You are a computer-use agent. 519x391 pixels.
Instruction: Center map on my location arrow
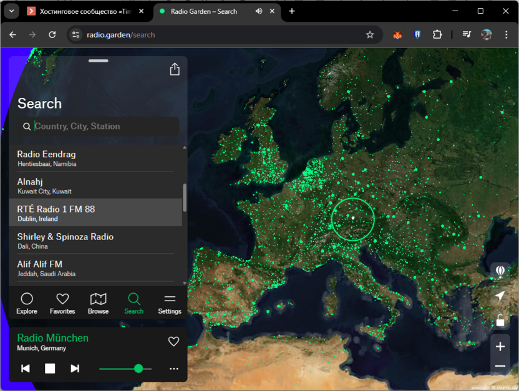pos(500,296)
